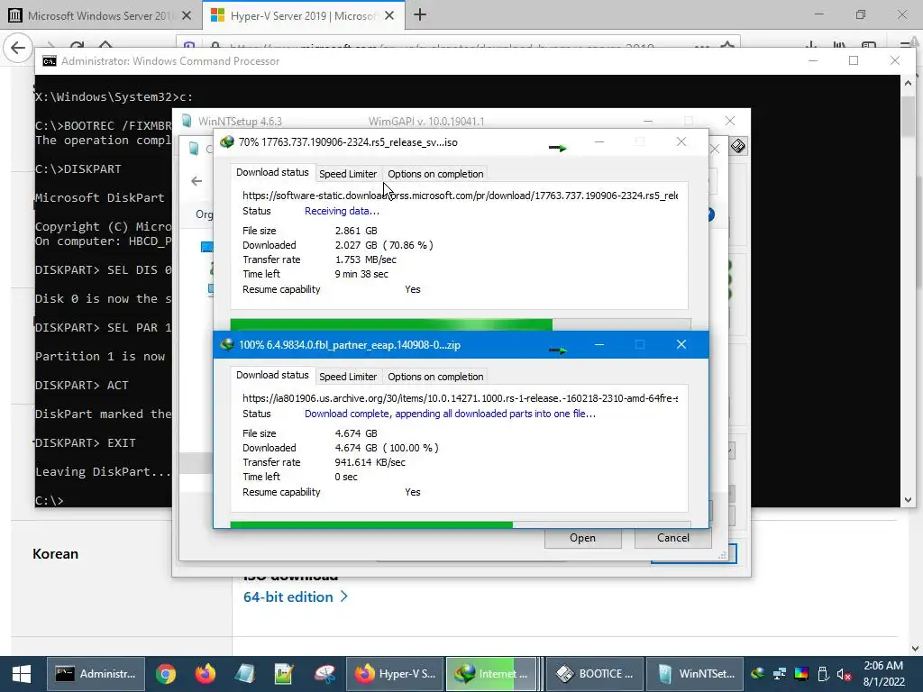Select Download status tab in 70% download window

(x=272, y=172)
